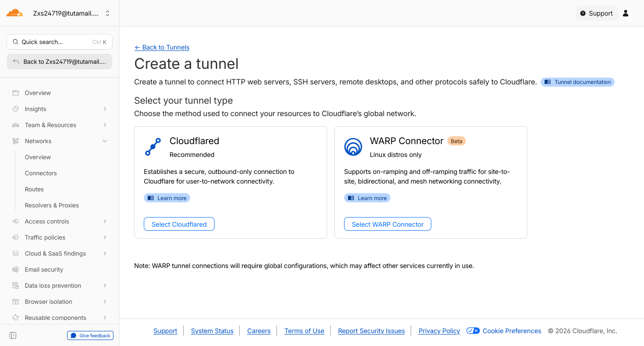Click the Support button in header

[597, 13]
